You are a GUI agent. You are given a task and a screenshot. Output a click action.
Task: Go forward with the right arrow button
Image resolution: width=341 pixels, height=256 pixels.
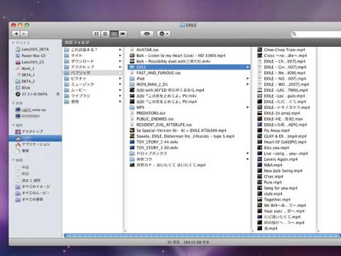coord(24,34)
